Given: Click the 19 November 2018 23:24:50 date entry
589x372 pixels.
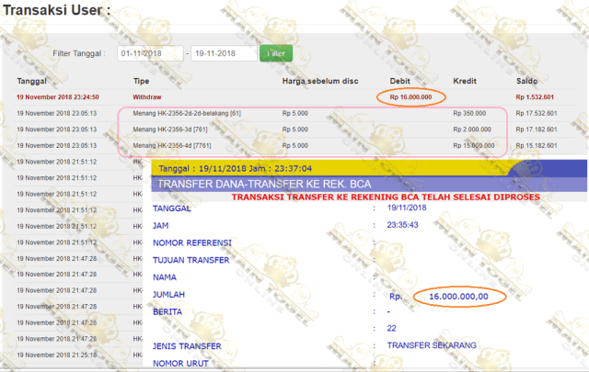Looking at the screenshot, I should point(58,97).
